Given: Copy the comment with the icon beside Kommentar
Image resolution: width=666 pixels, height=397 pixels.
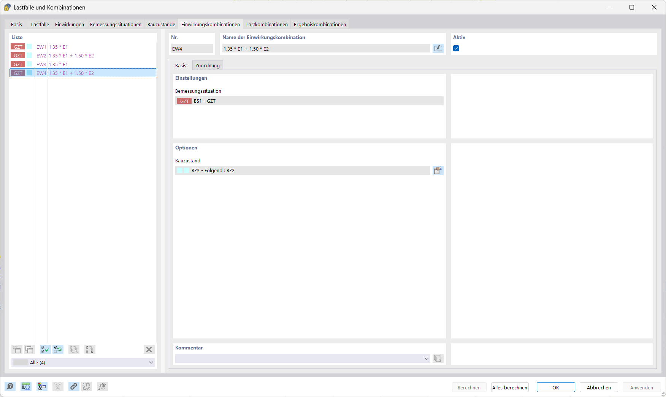Looking at the screenshot, I should click(438, 358).
